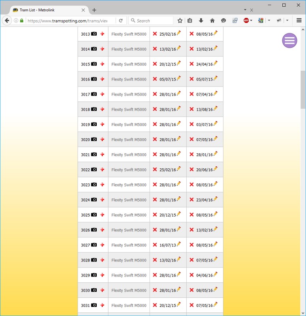Edit the 03/07/16 date pencil for tram 3019
The width and height of the screenshot is (306, 316).
pyautogui.click(x=216, y=124)
